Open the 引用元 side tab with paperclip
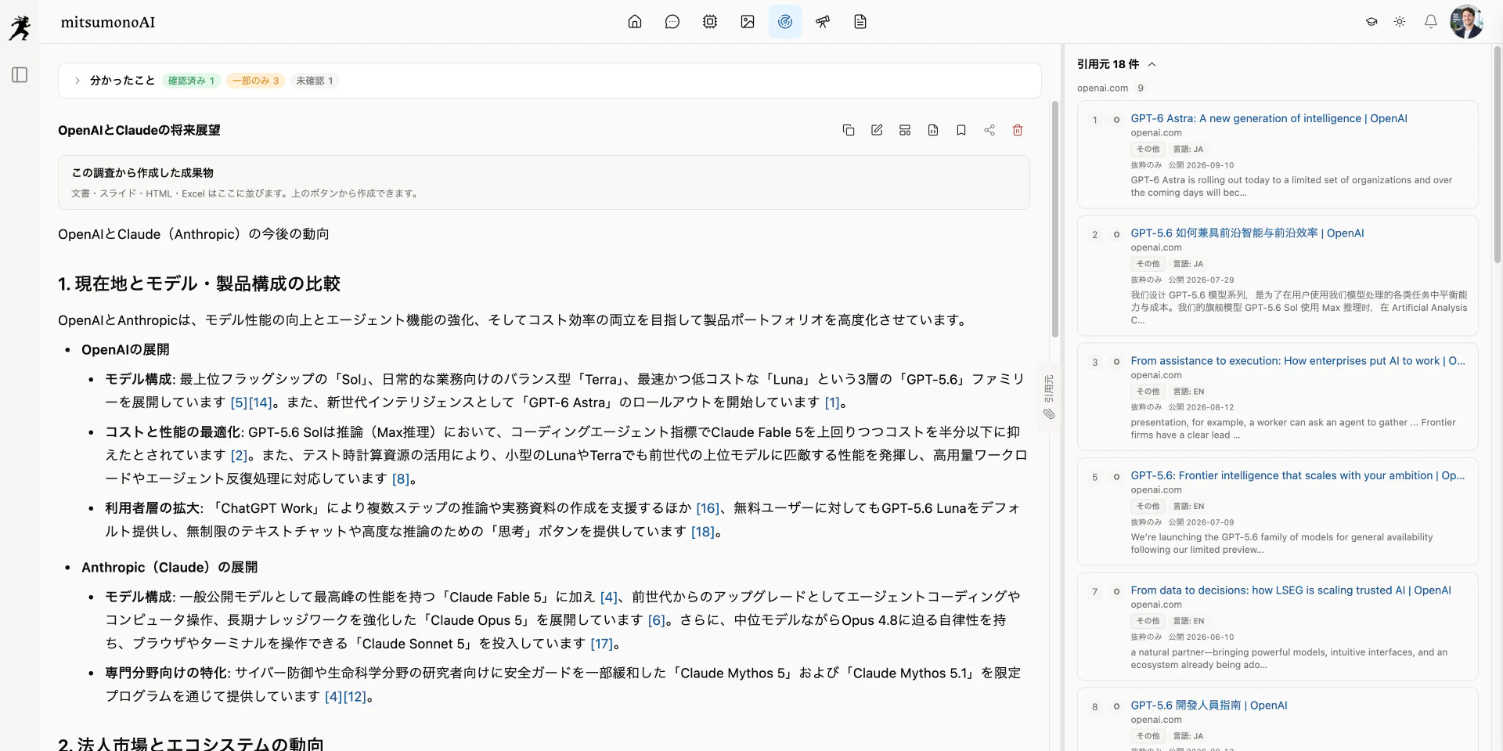Viewport: 1503px width, 751px height. [1049, 397]
